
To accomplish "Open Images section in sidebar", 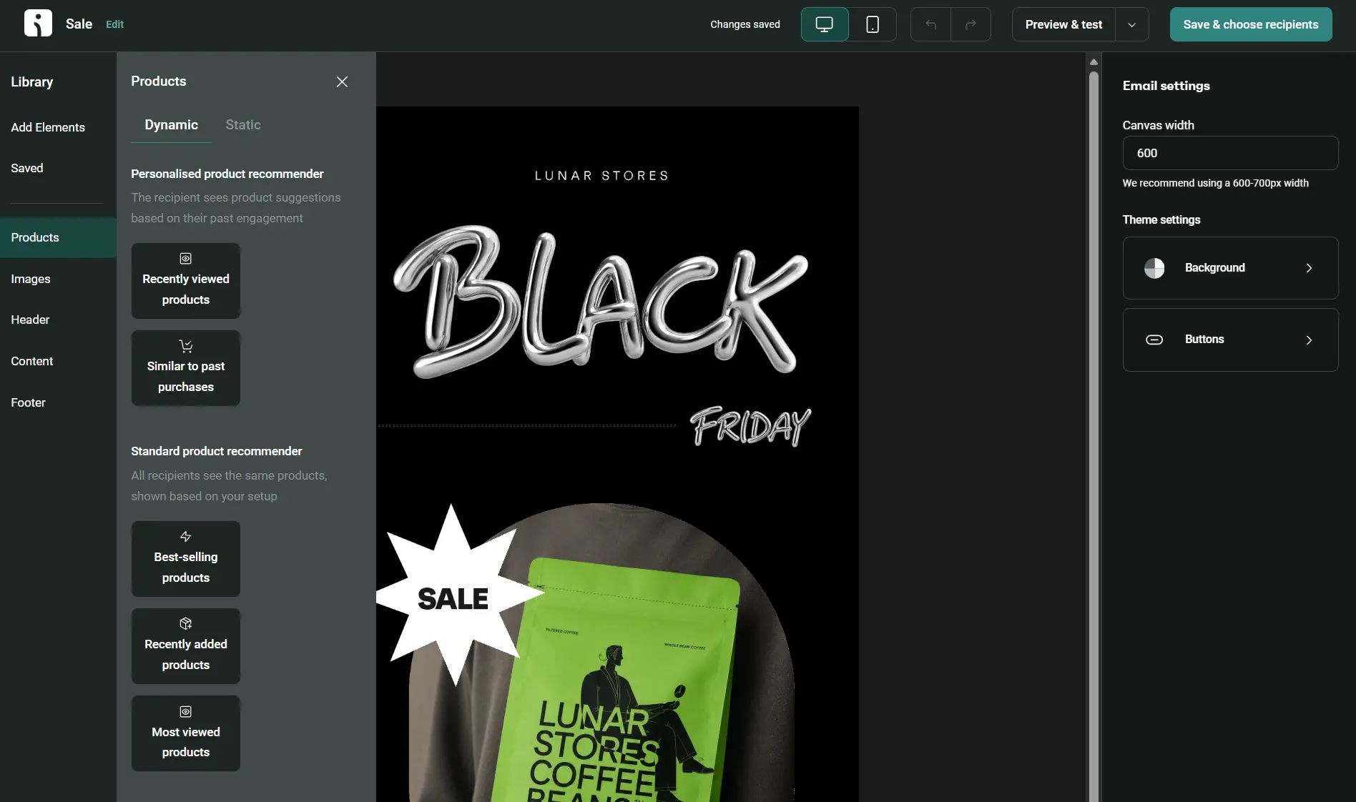I will pos(31,279).
